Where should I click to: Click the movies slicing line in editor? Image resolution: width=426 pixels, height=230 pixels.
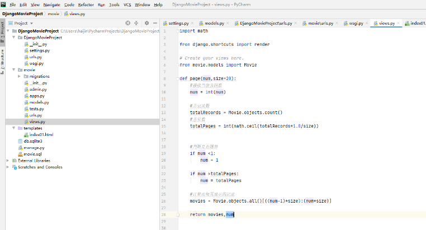[x=261, y=201]
